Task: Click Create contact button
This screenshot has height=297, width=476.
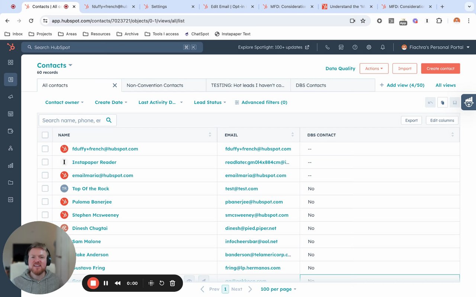Action: point(440,68)
